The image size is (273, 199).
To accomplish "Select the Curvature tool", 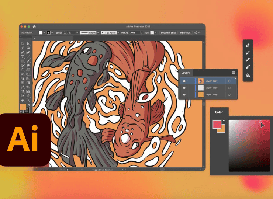I will click(x=28, y=52).
